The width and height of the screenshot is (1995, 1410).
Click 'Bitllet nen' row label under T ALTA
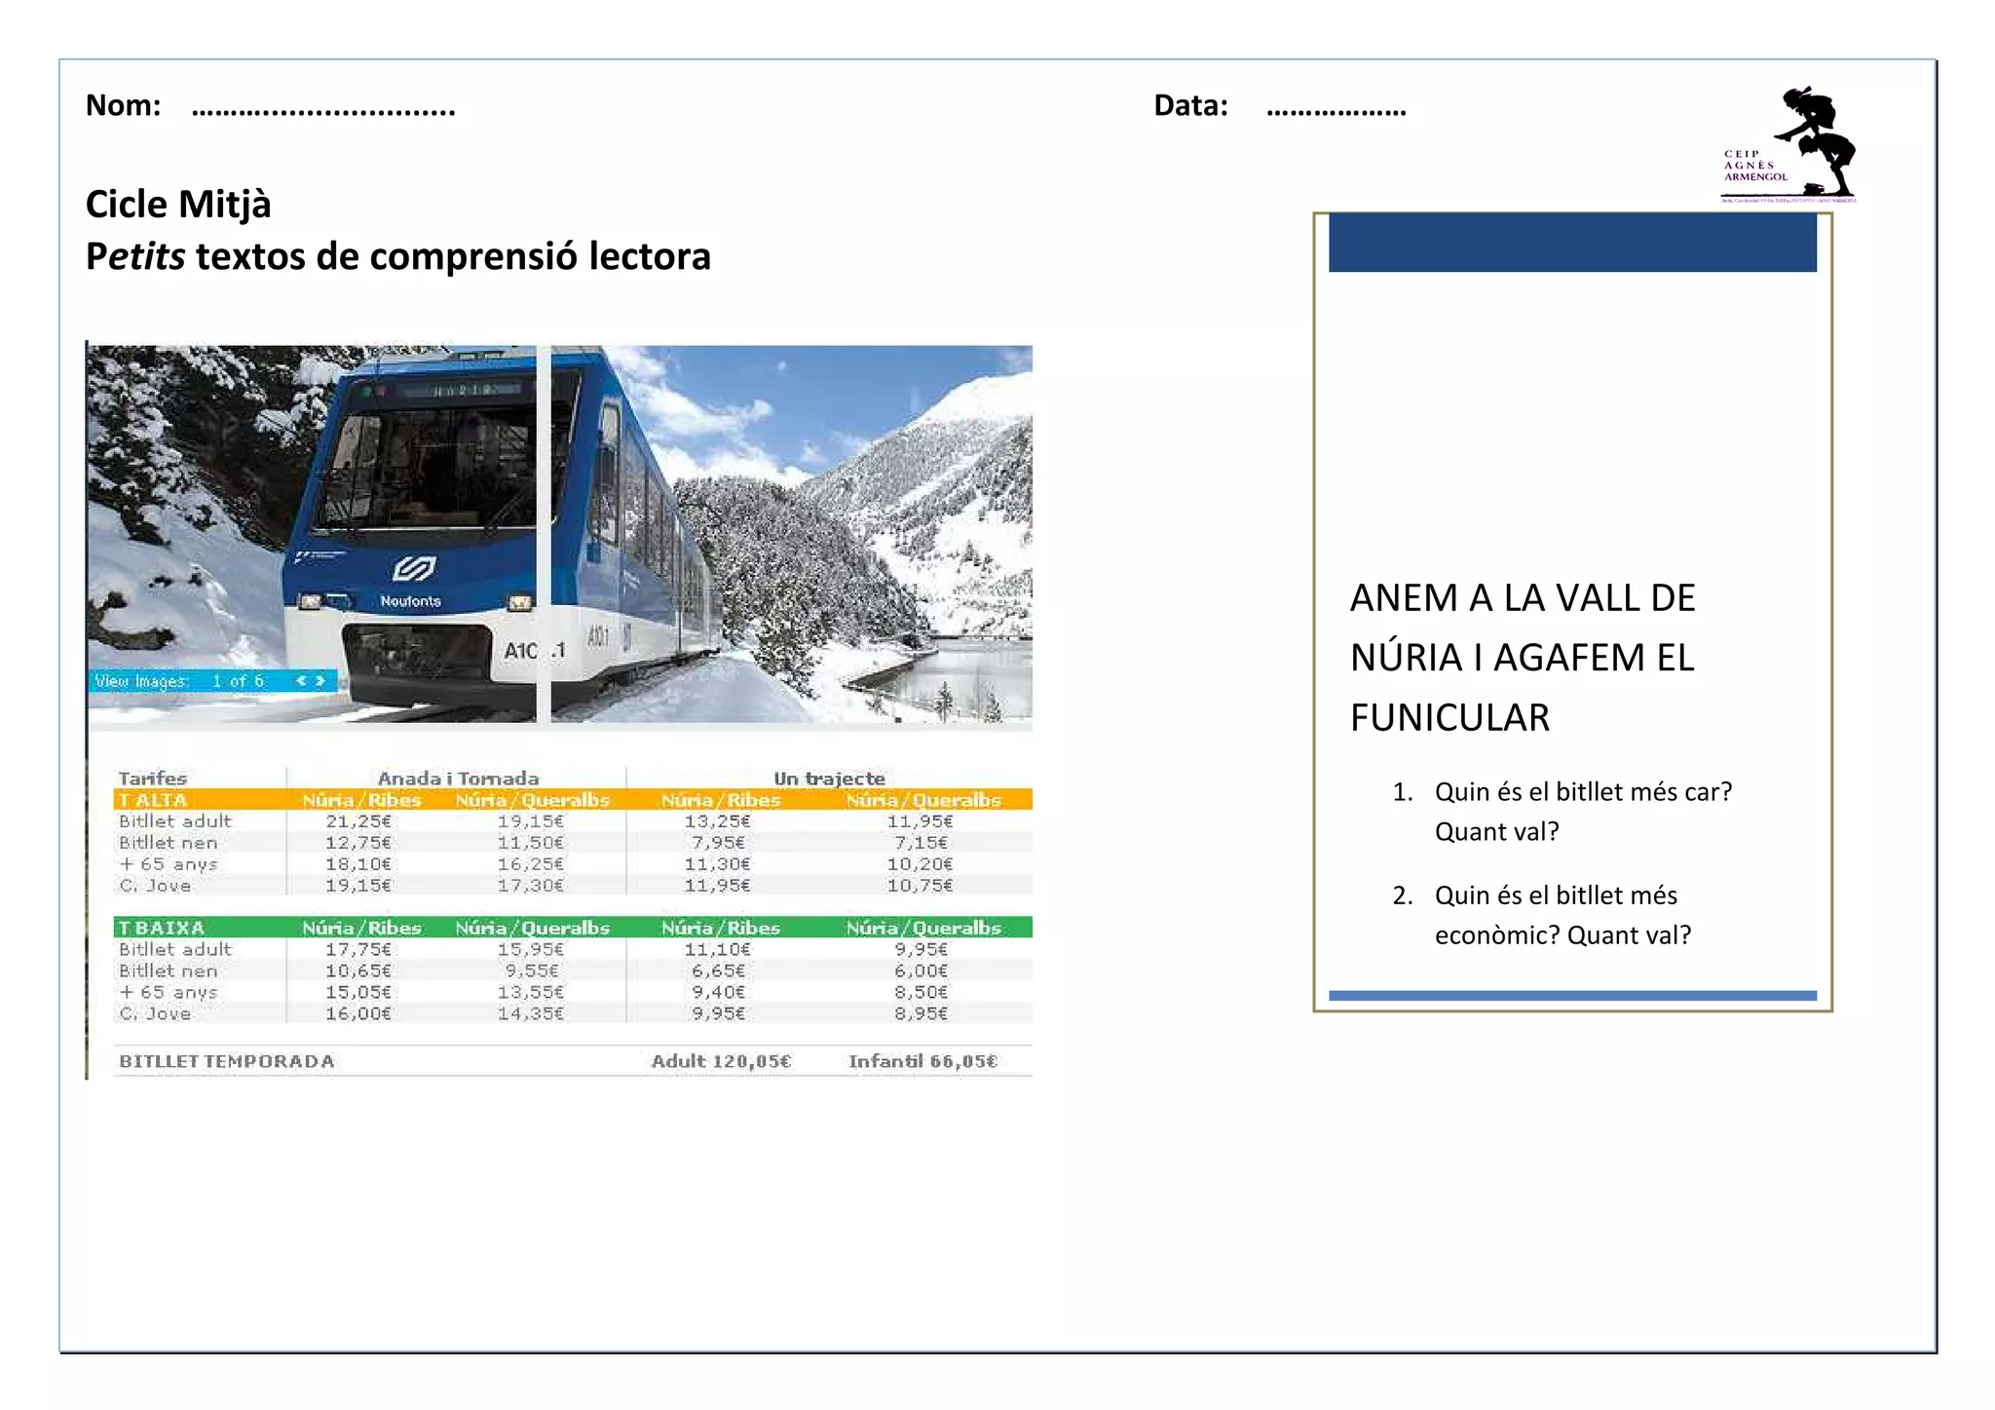pyautogui.click(x=168, y=843)
